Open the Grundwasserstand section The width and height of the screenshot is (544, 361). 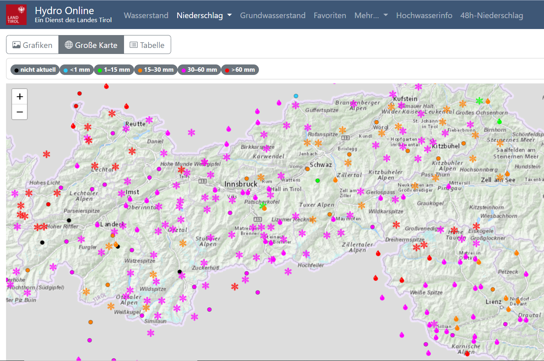tap(273, 15)
